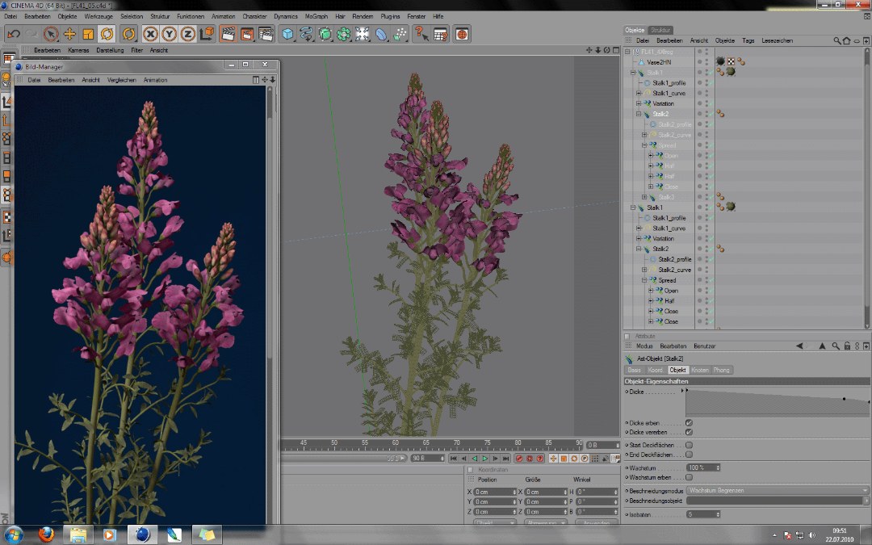The height and width of the screenshot is (545, 872).
Task: Open the Render Settings icon
Action: (x=264, y=34)
